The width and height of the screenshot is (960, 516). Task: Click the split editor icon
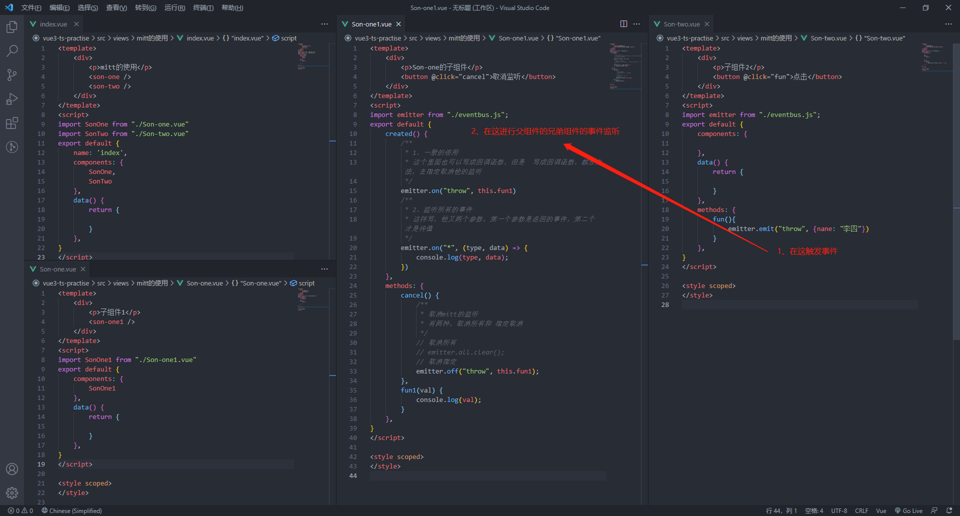tap(623, 24)
